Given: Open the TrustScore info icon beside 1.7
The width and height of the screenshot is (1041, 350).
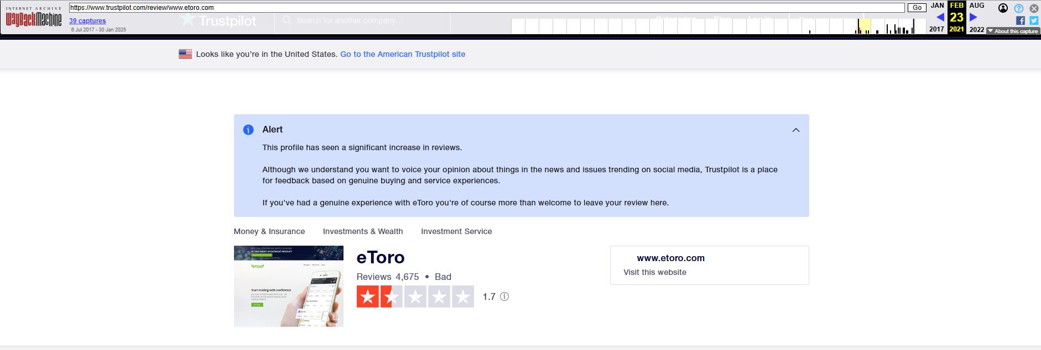Looking at the screenshot, I should coord(504,296).
